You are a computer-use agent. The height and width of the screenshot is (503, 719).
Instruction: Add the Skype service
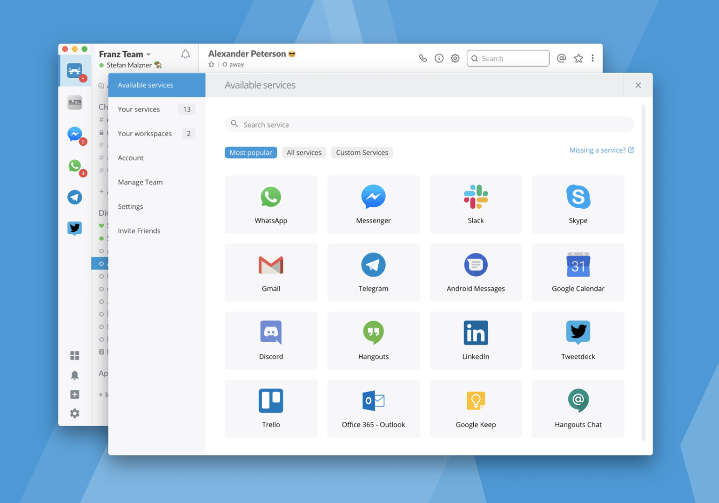click(x=578, y=205)
